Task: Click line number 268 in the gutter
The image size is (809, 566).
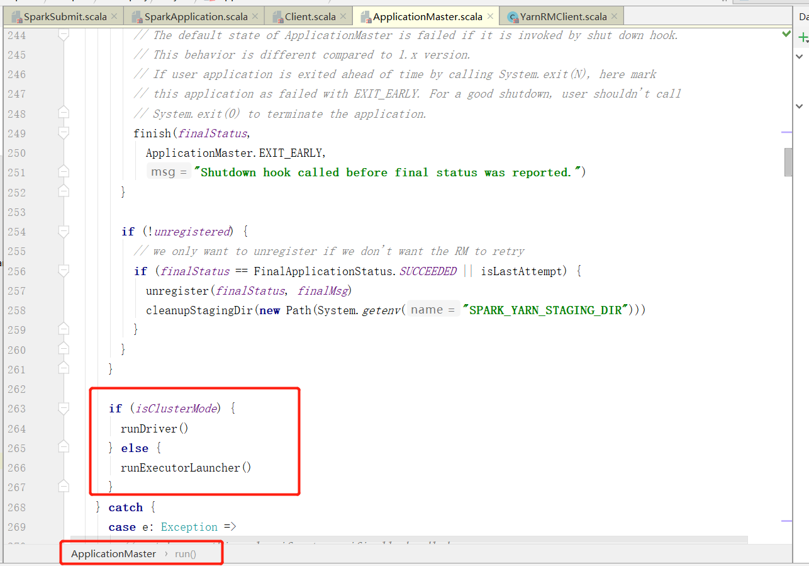Action: pyautogui.click(x=17, y=507)
